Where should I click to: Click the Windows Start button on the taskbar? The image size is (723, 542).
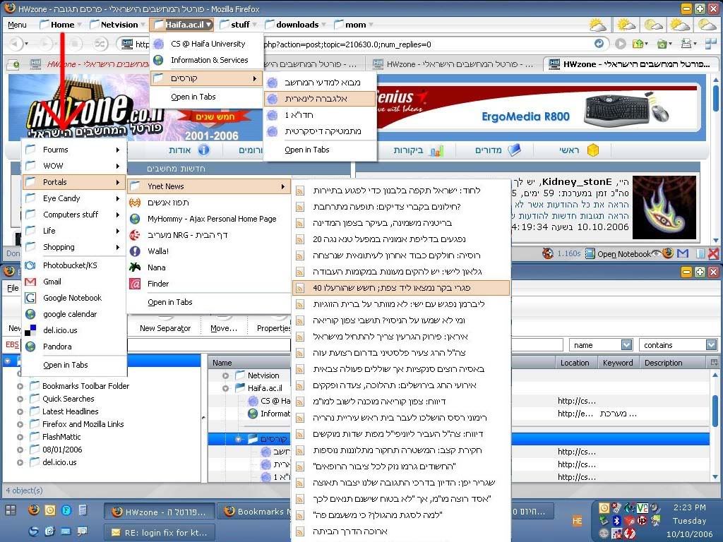pos(10,510)
